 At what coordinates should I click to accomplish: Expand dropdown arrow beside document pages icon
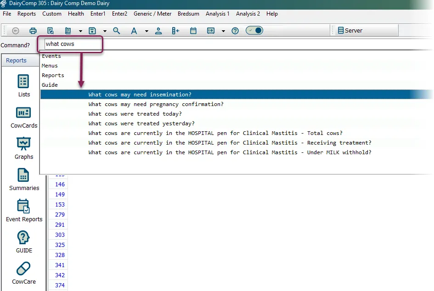click(80, 31)
